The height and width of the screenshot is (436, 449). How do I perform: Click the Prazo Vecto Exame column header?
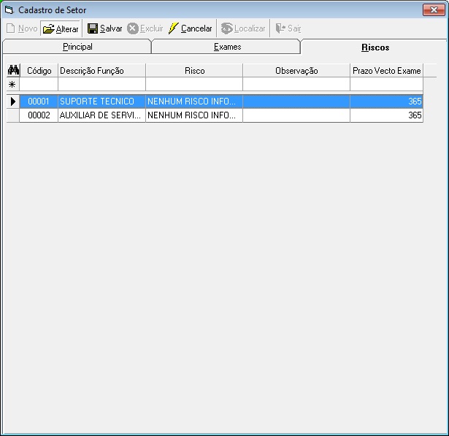coord(386,70)
